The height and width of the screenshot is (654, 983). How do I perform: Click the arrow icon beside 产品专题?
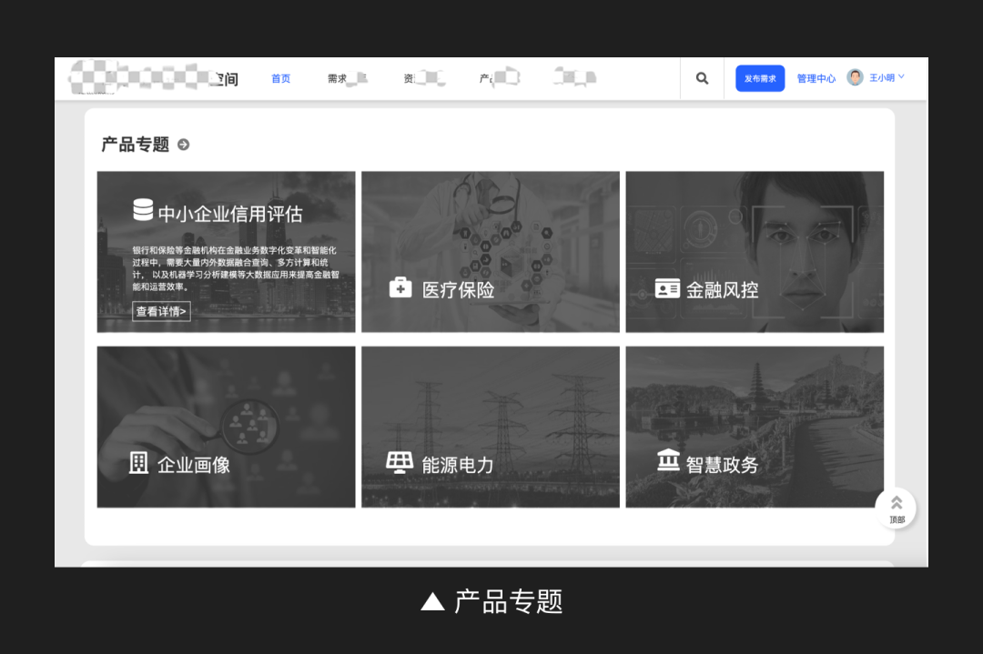(183, 145)
